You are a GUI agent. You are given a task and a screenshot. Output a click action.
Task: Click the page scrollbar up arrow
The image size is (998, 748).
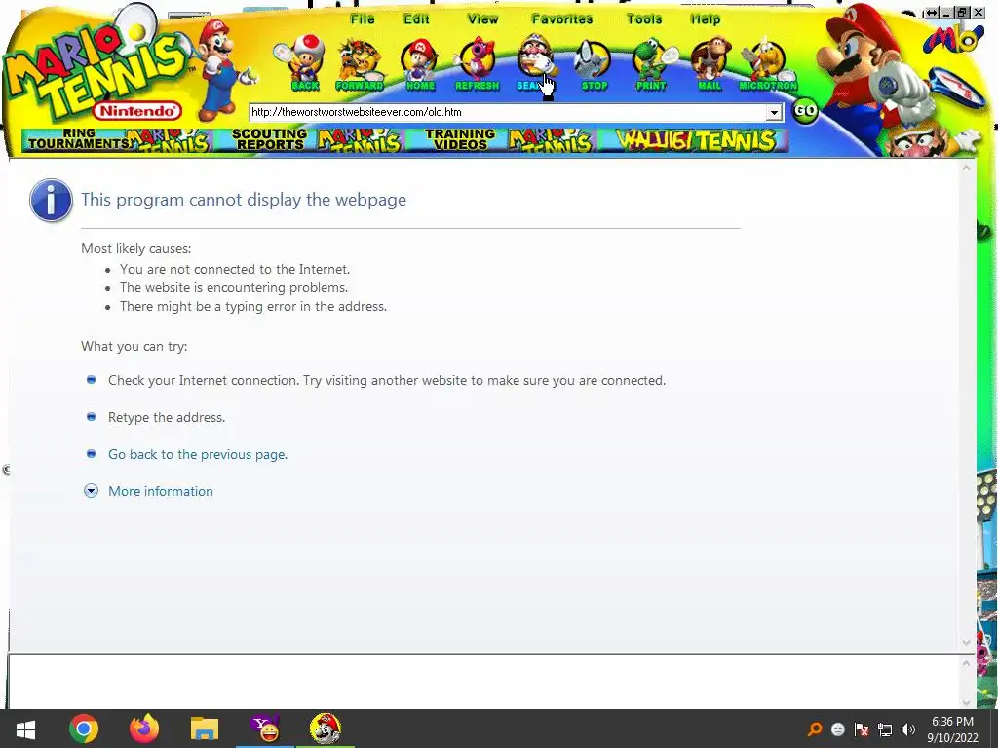(x=966, y=168)
